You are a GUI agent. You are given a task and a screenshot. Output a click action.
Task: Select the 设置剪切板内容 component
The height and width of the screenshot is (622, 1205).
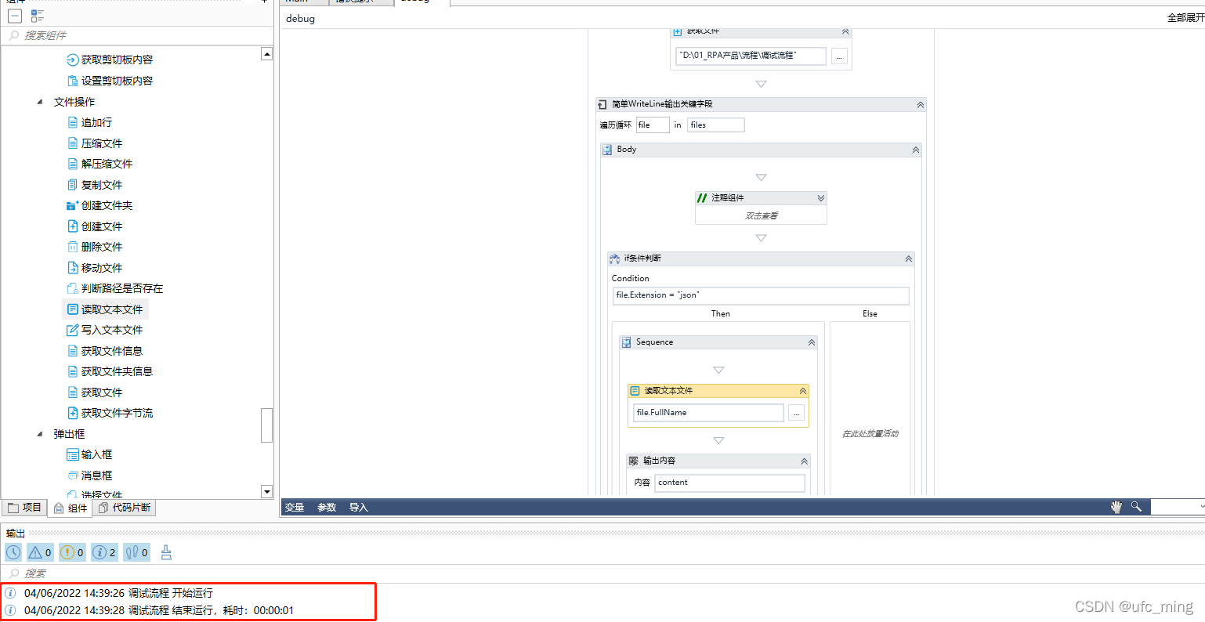pyautogui.click(x=110, y=81)
